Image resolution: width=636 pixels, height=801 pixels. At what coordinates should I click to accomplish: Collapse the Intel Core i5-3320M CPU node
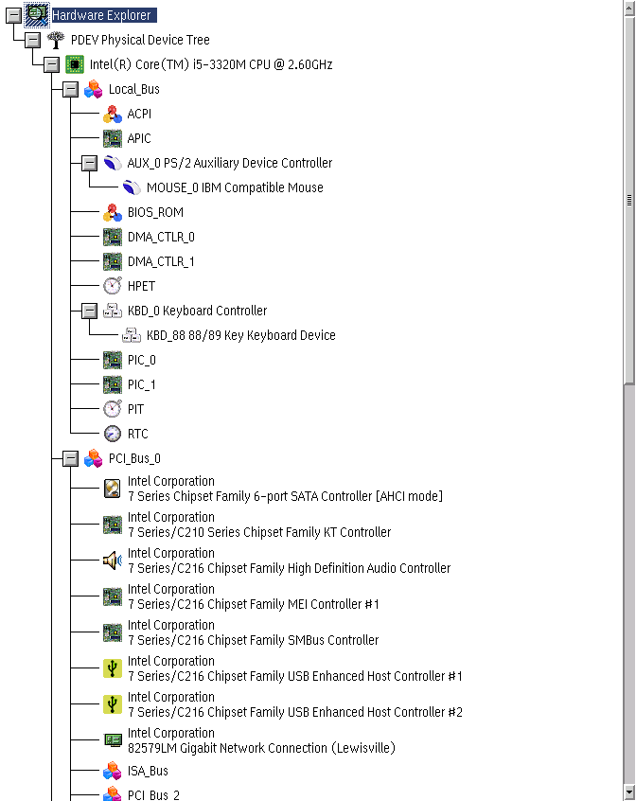pos(51,64)
